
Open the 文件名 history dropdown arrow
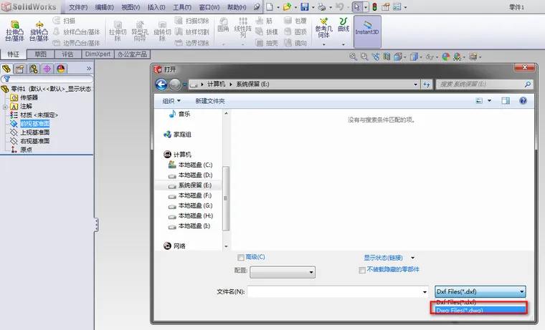(425, 292)
